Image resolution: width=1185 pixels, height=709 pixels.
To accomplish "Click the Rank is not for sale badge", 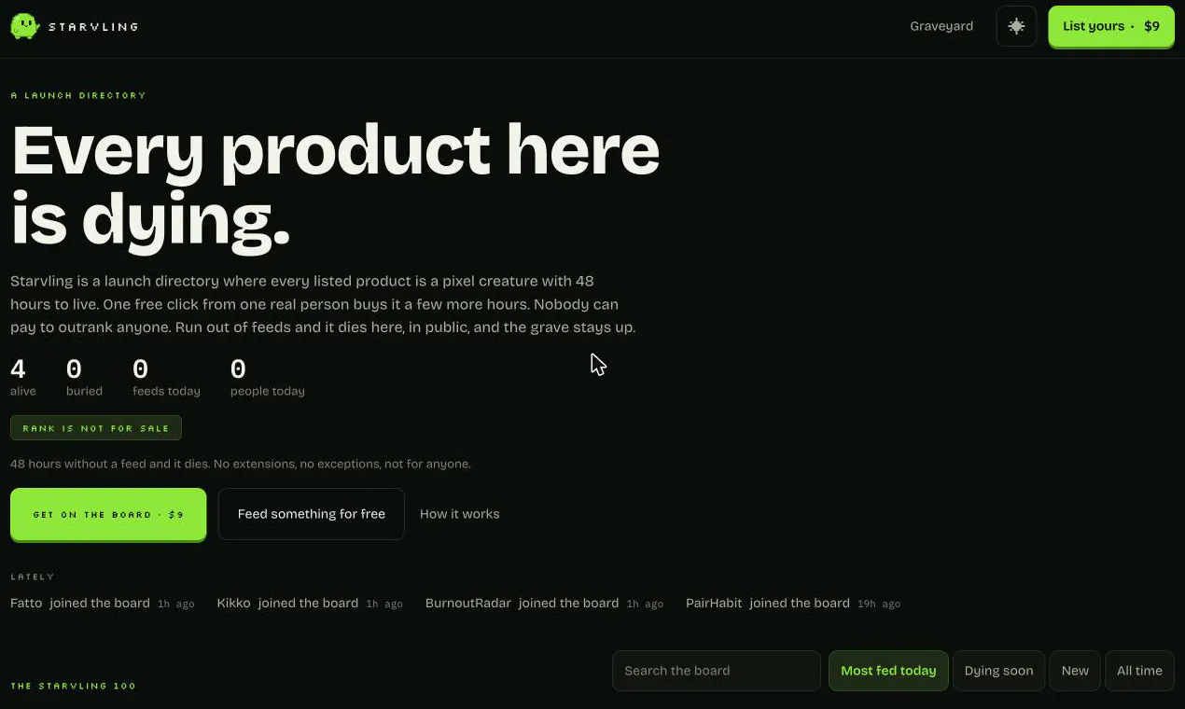I will [x=96, y=428].
